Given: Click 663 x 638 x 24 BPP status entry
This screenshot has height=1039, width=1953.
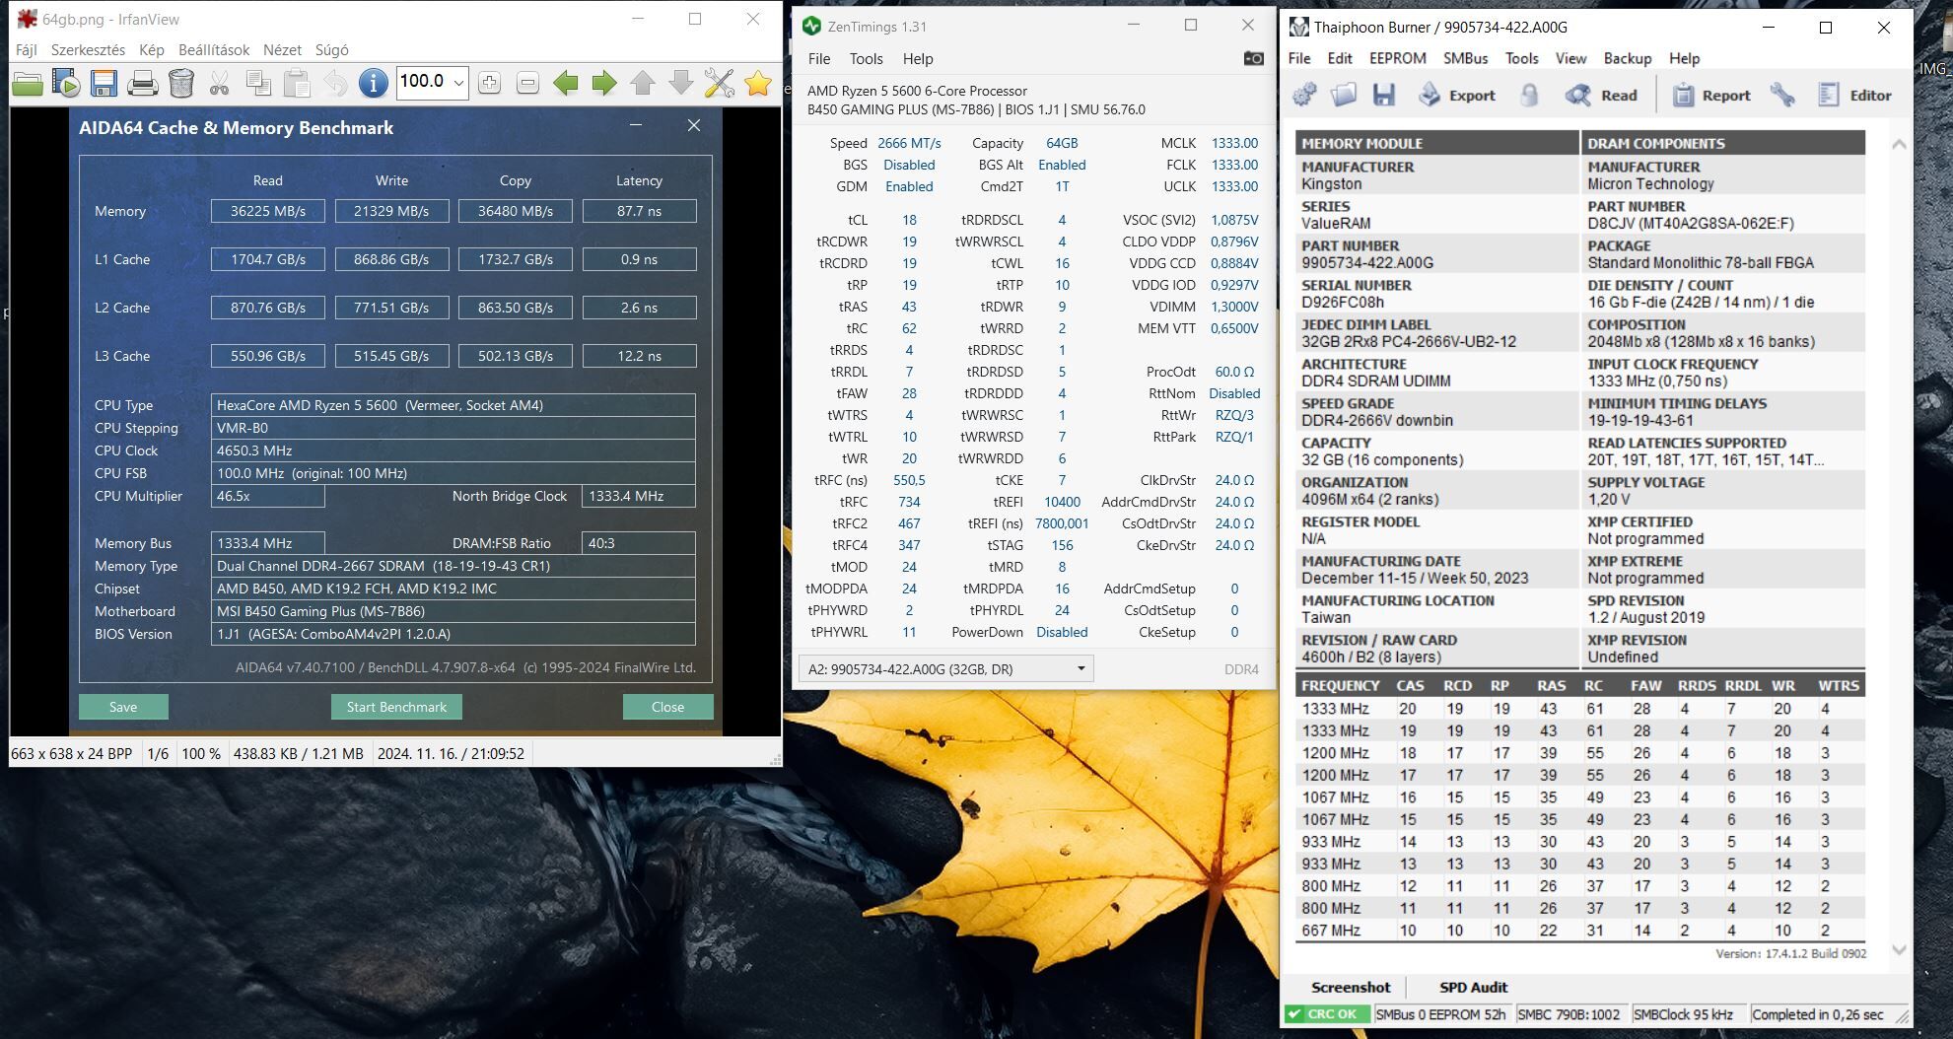Looking at the screenshot, I should [x=71, y=753].
